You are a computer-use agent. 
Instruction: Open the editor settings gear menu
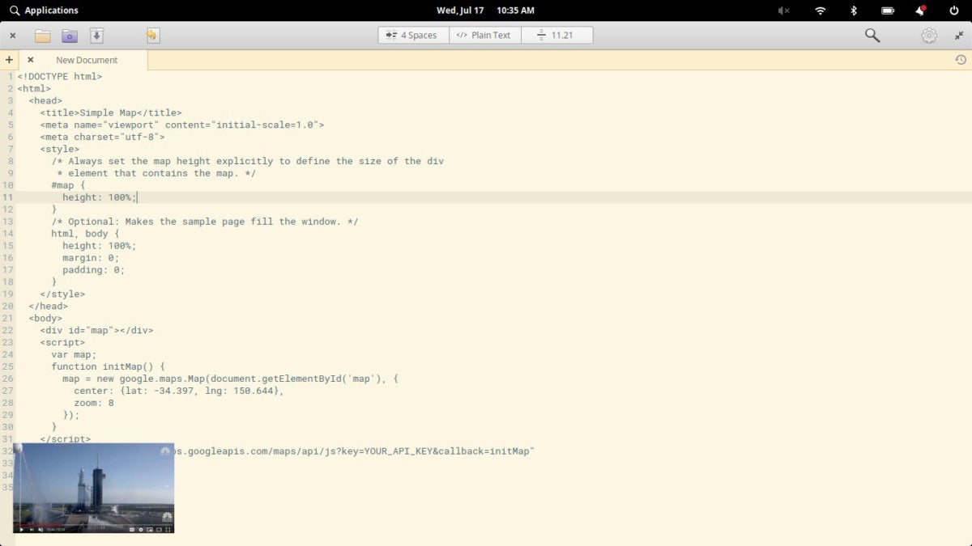(x=928, y=36)
